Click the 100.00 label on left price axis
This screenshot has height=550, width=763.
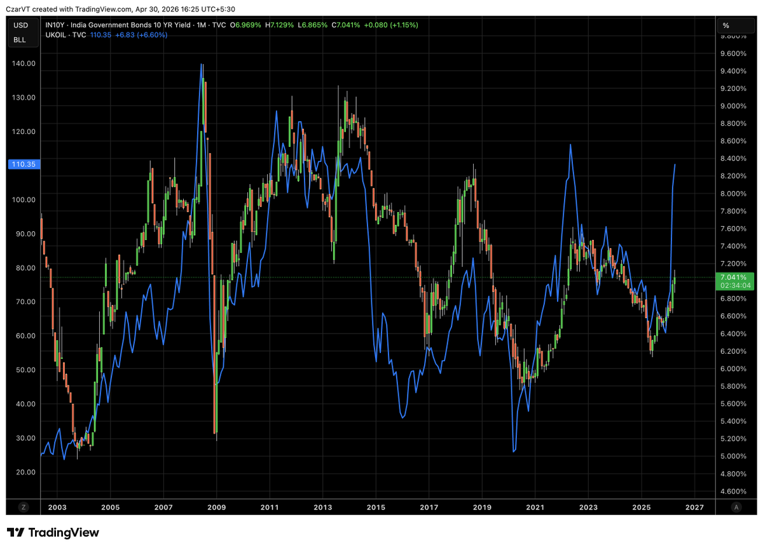(24, 199)
